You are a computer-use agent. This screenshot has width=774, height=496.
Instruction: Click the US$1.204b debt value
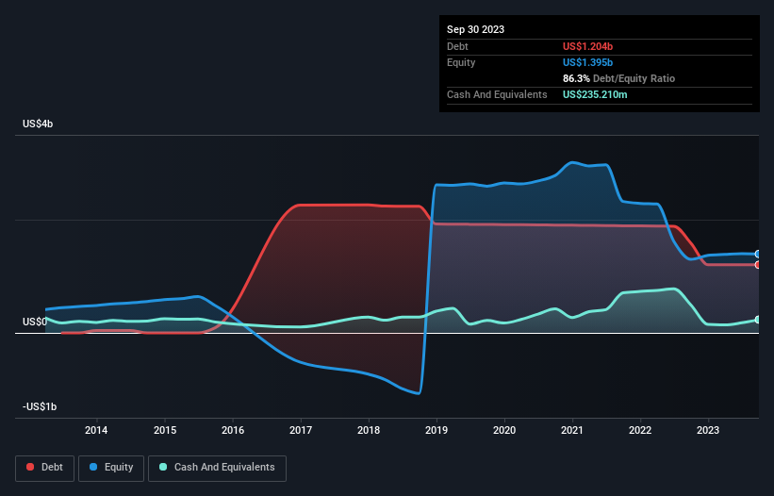click(587, 46)
